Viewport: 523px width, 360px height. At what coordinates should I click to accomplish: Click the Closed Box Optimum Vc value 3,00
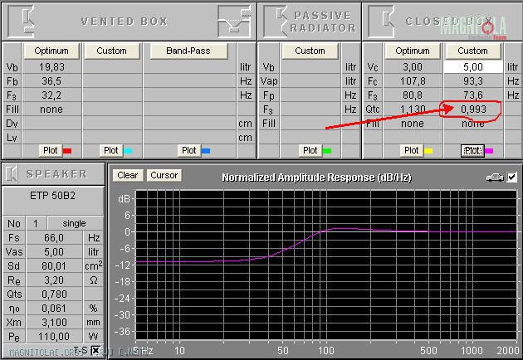pos(413,67)
